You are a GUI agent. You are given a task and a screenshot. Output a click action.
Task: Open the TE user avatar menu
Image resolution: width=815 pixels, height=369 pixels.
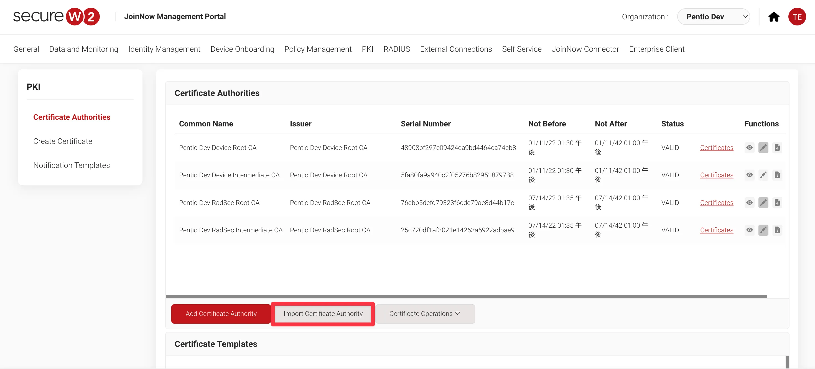tap(797, 17)
